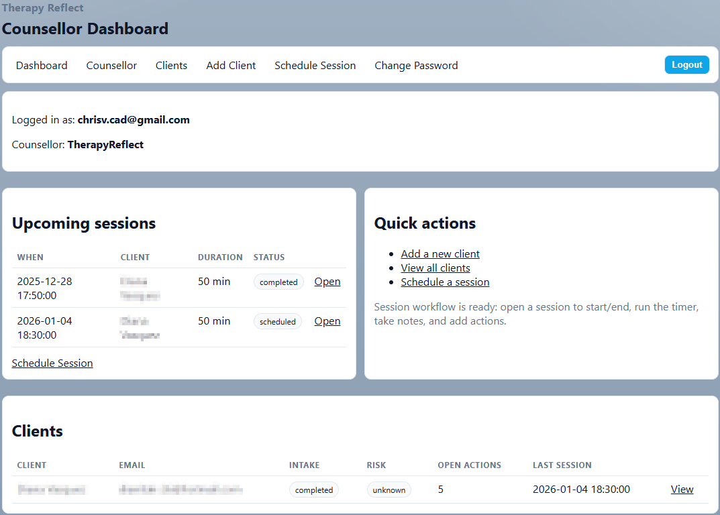Screen dimensions: 720x515
Task: Go to Counsellor in the navigation bar
Action: (x=111, y=65)
